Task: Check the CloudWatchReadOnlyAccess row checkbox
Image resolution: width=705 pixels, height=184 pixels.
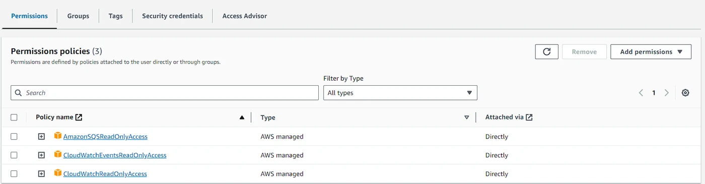Action: pos(14,174)
